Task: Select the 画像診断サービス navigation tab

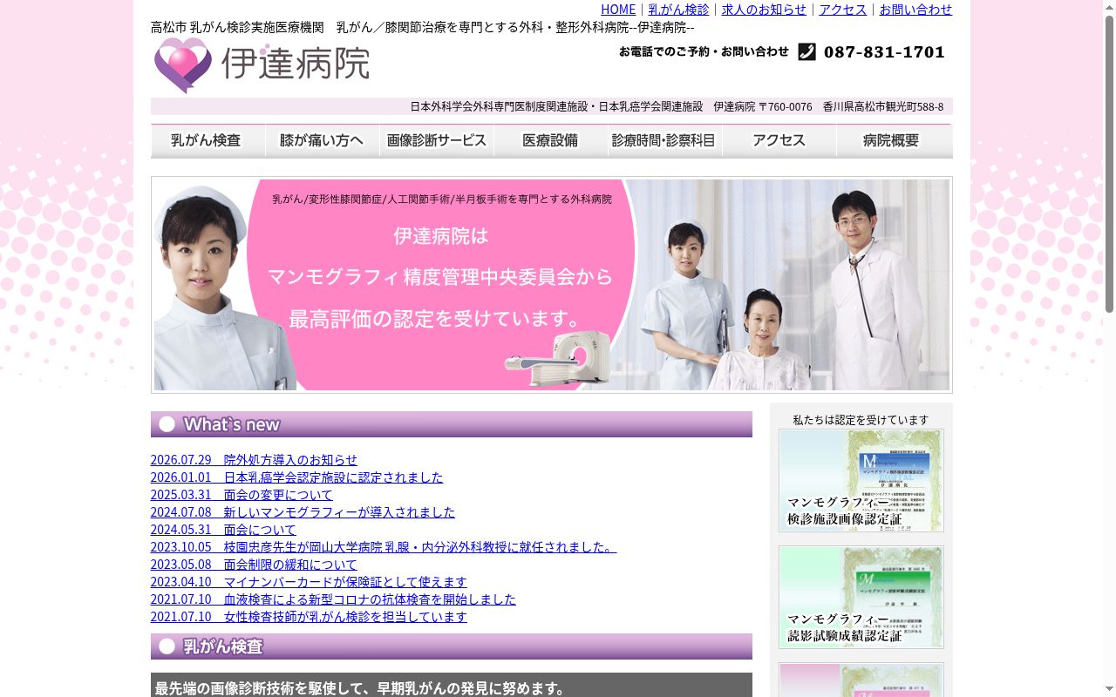Action: click(436, 141)
